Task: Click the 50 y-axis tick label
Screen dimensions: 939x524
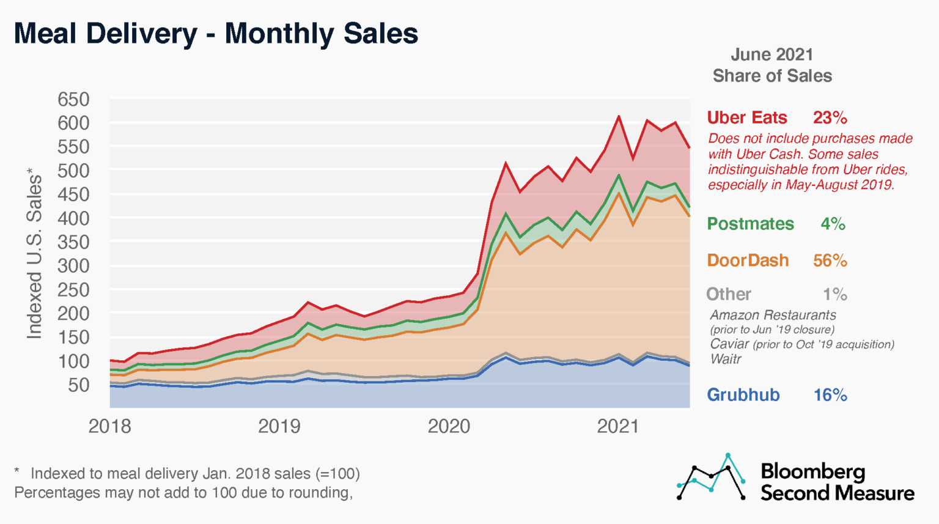Action: (x=79, y=385)
